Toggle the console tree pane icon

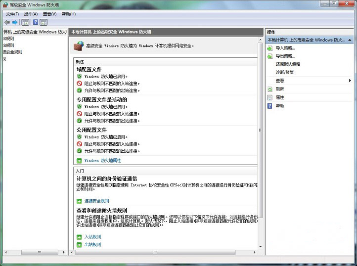(25, 22)
